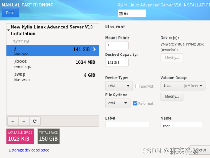This screenshot has height=158, width=210.
Task: Collapse the New Kylin Linux Installation tree
Action: (x=9, y=30)
